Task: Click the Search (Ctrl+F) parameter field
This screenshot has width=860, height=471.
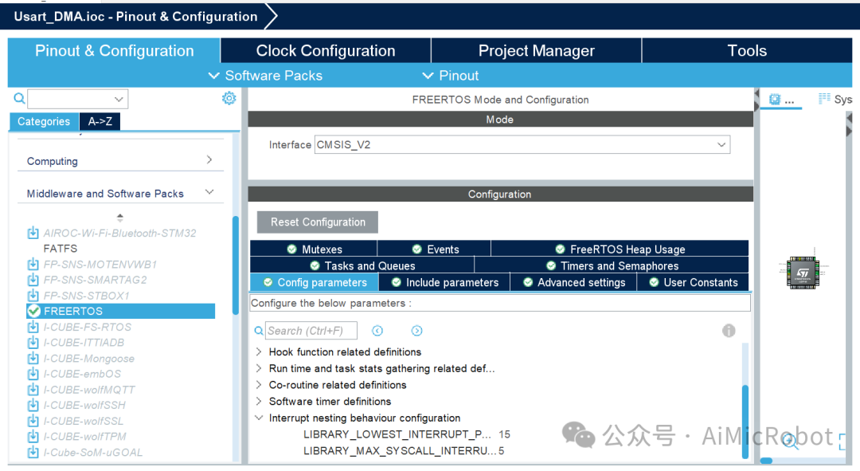Action: (311, 331)
